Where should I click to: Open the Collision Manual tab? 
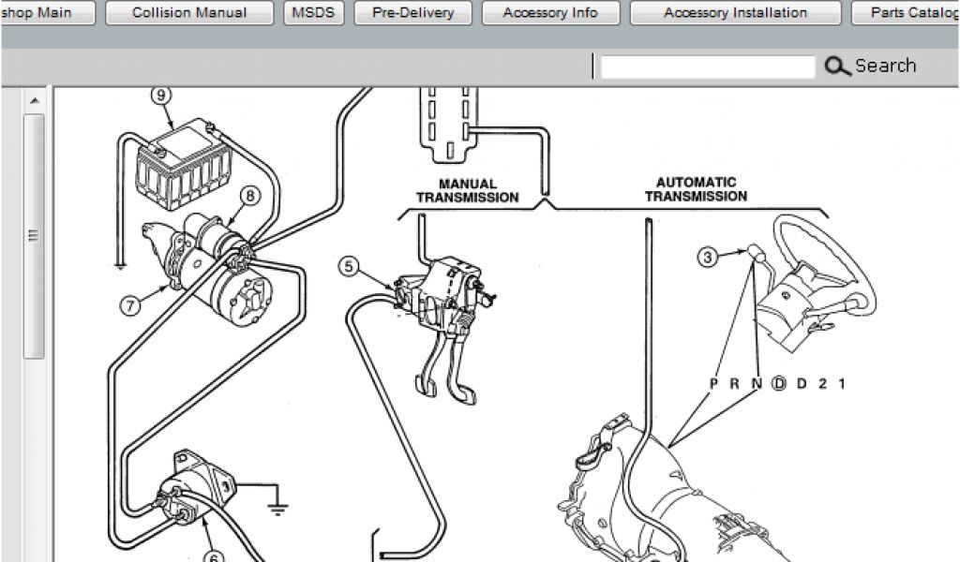(x=189, y=13)
